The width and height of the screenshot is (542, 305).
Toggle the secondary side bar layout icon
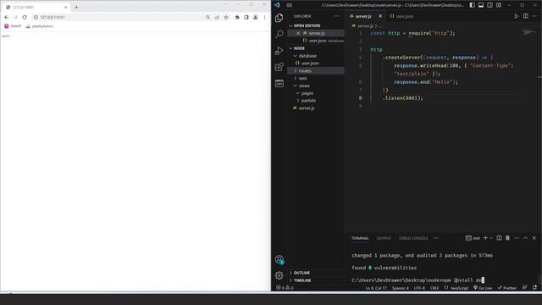(x=489, y=5)
